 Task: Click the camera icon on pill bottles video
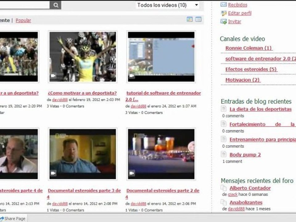click(x=132, y=173)
